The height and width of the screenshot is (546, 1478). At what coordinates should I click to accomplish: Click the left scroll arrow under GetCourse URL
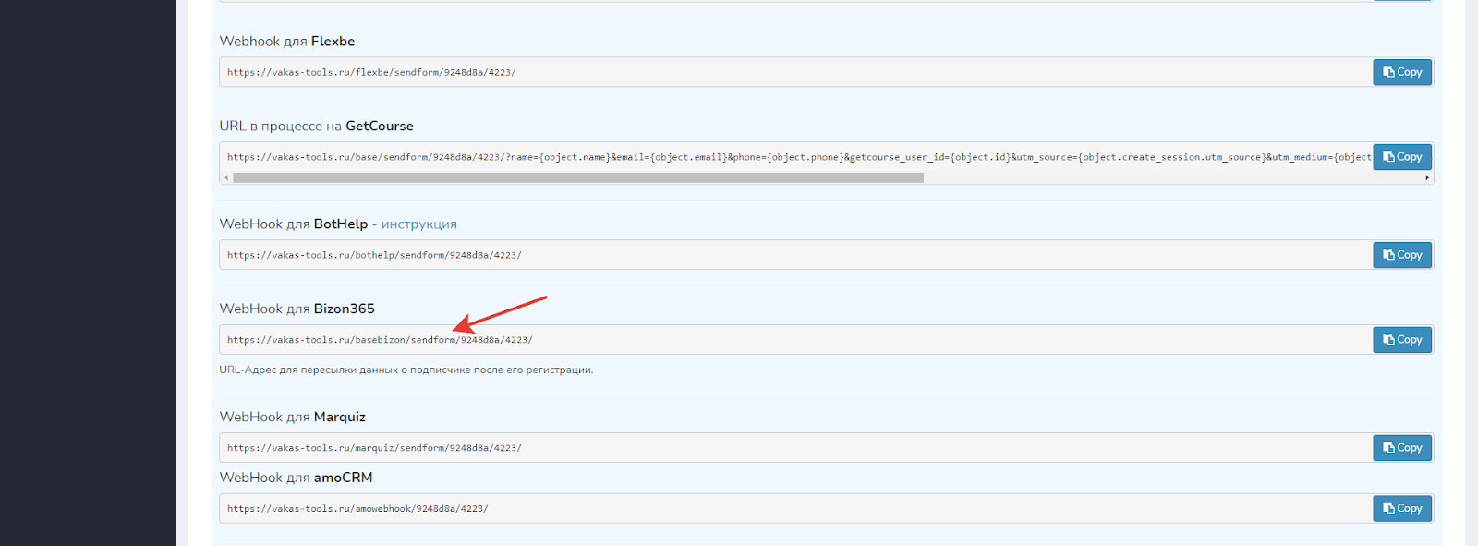pyautogui.click(x=226, y=178)
